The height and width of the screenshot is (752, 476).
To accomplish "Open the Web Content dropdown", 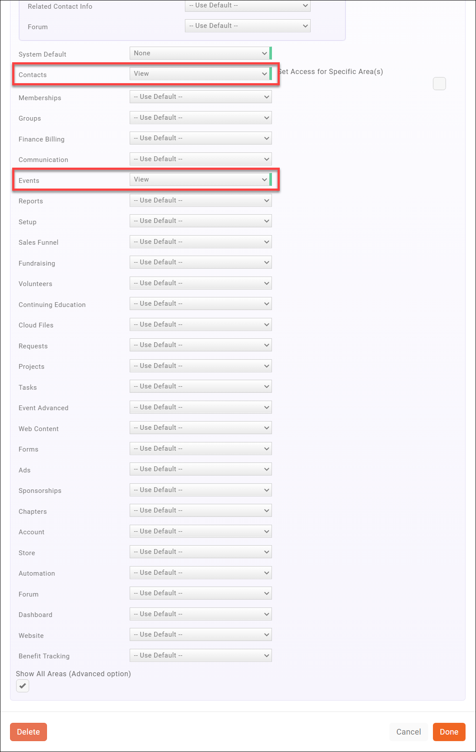I will [x=201, y=428].
